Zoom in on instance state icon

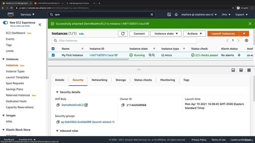pyautogui.click(x=150, y=55)
